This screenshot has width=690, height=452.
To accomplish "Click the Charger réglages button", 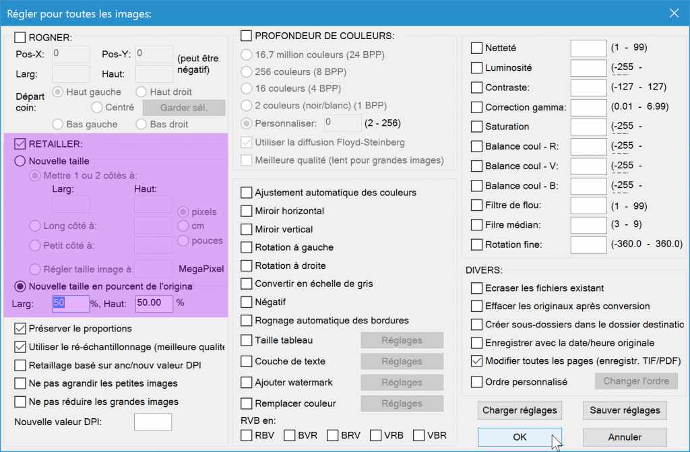I will coord(520,410).
